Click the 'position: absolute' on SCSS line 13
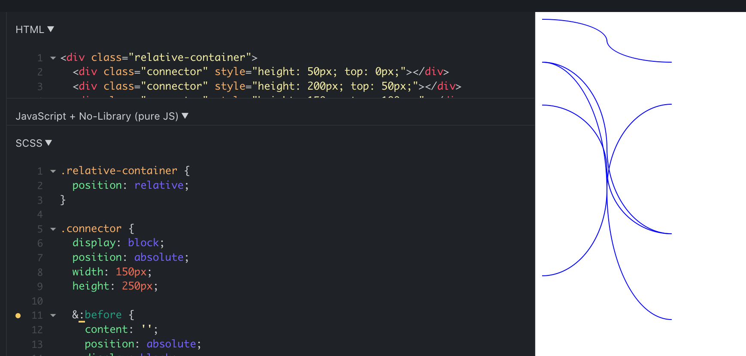 point(143,344)
